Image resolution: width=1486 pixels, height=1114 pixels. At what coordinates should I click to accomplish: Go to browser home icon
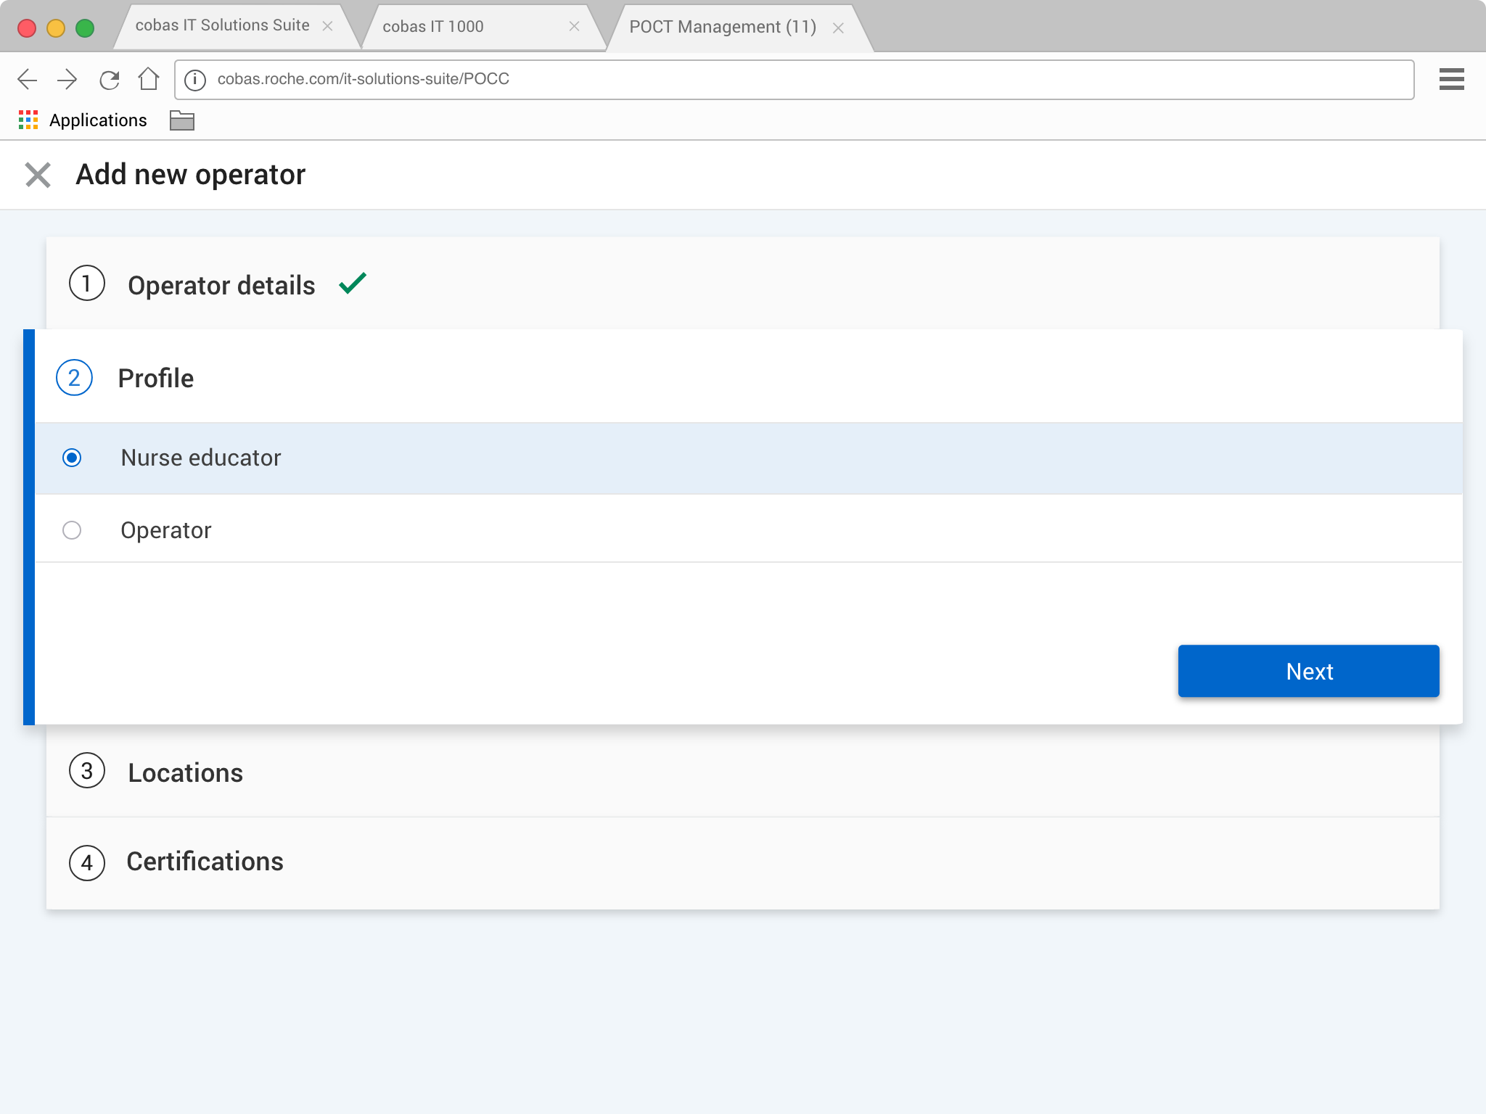click(149, 78)
